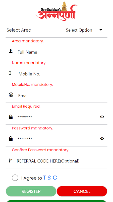Click the padlock icon on the password field

[x=11, y=117]
